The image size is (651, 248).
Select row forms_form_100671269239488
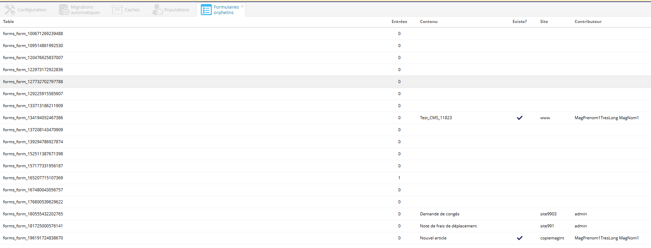(33, 34)
